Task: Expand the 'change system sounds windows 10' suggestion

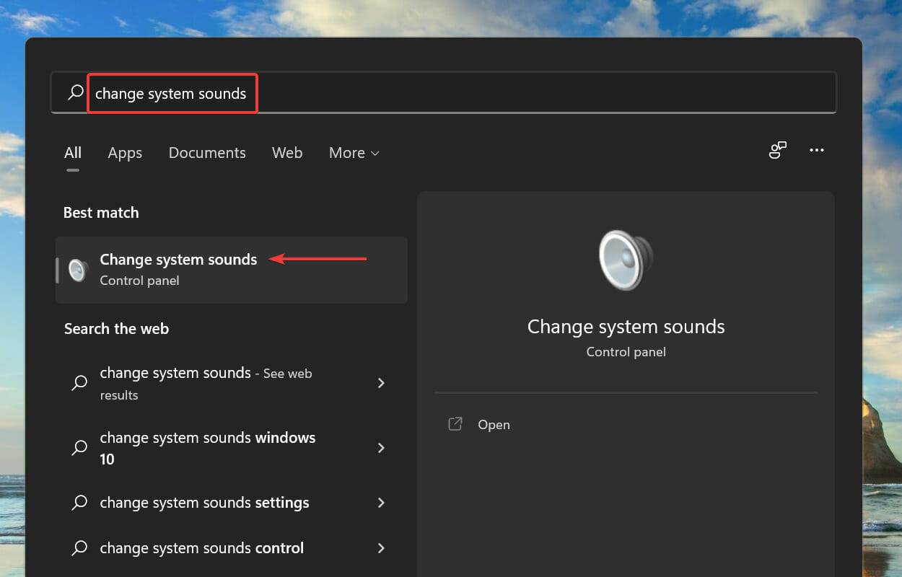Action: (381, 448)
